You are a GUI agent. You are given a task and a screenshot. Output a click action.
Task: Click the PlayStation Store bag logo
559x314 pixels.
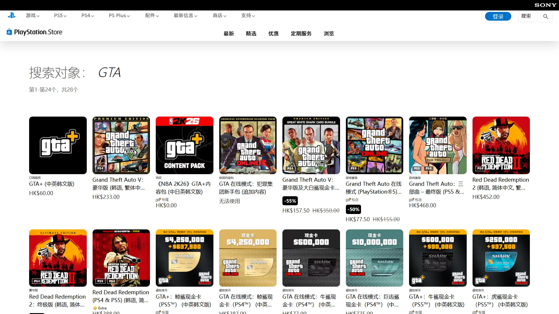coord(9,32)
